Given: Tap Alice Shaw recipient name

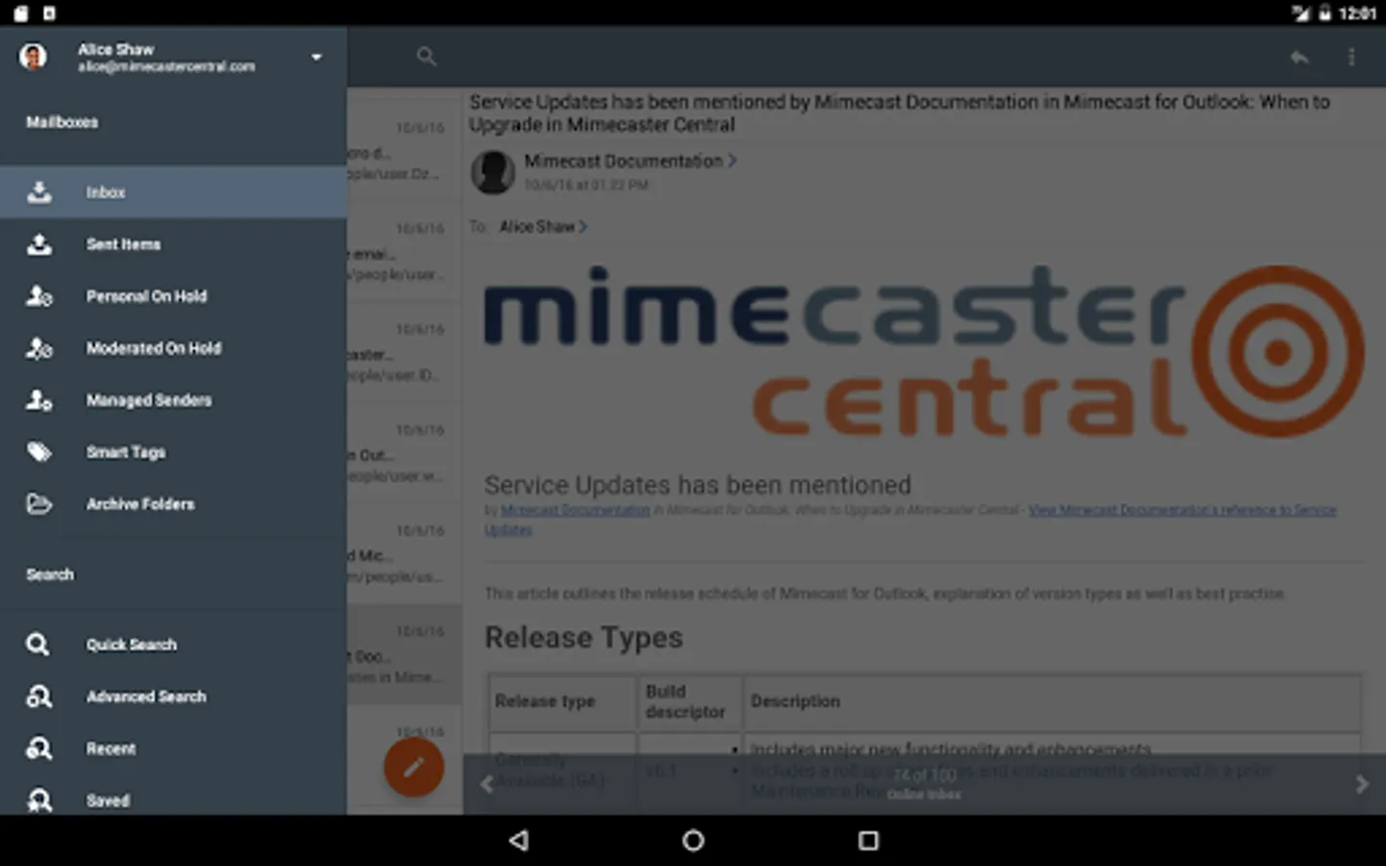Looking at the screenshot, I should click(537, 227).
